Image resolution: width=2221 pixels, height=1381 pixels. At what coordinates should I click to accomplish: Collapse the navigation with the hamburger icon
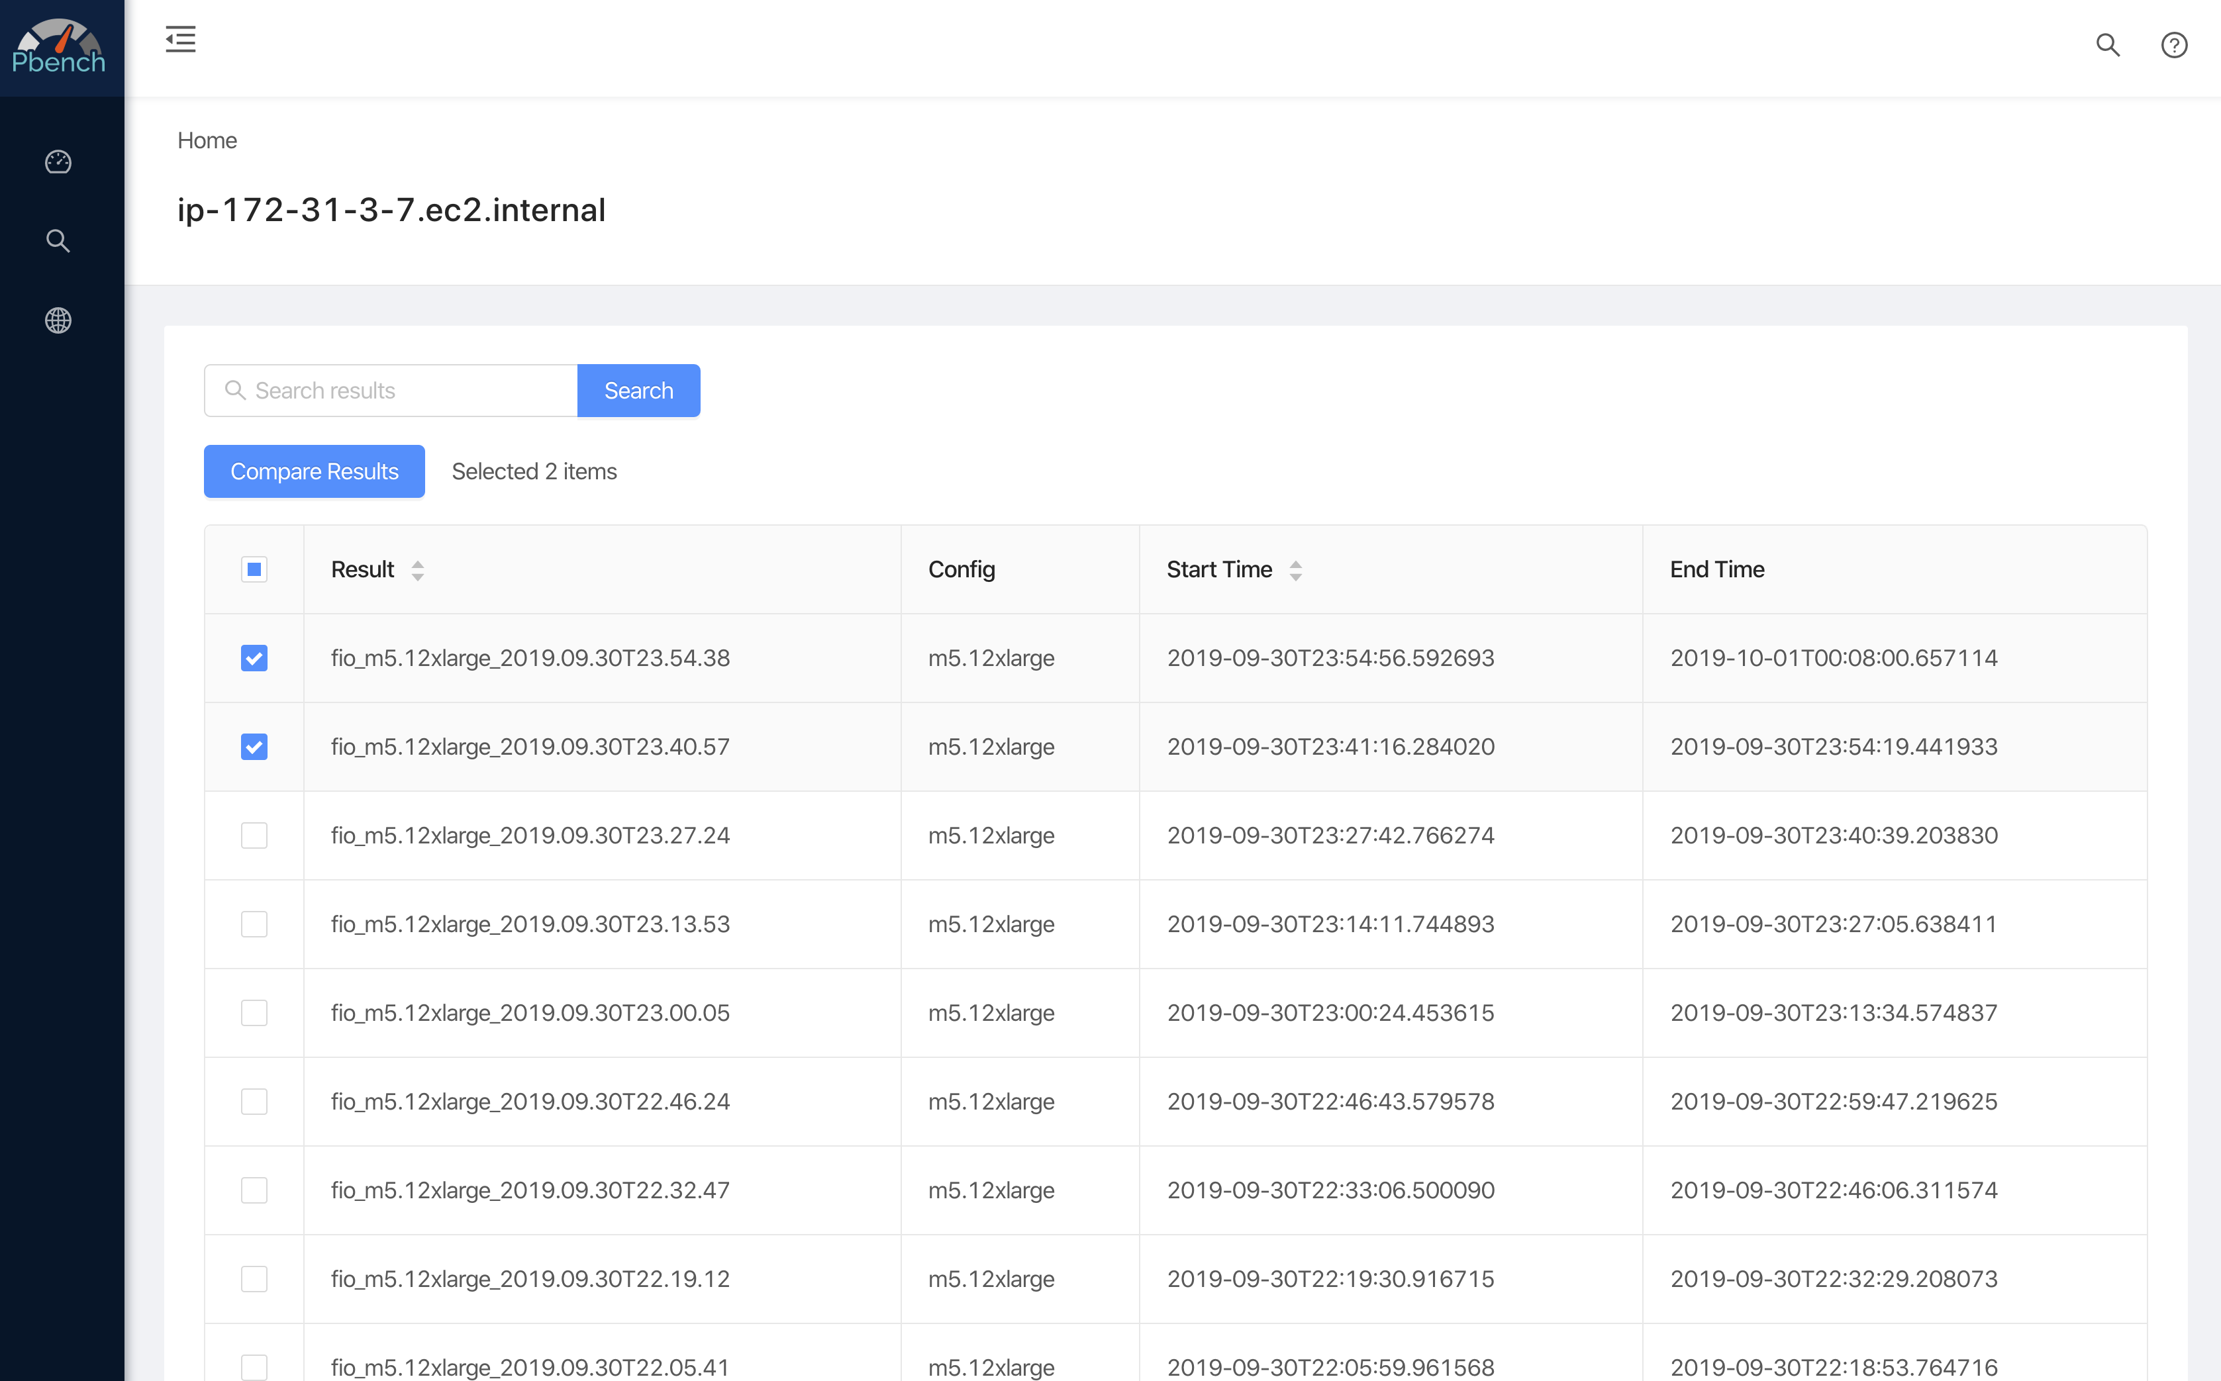(x=180, y=39)
